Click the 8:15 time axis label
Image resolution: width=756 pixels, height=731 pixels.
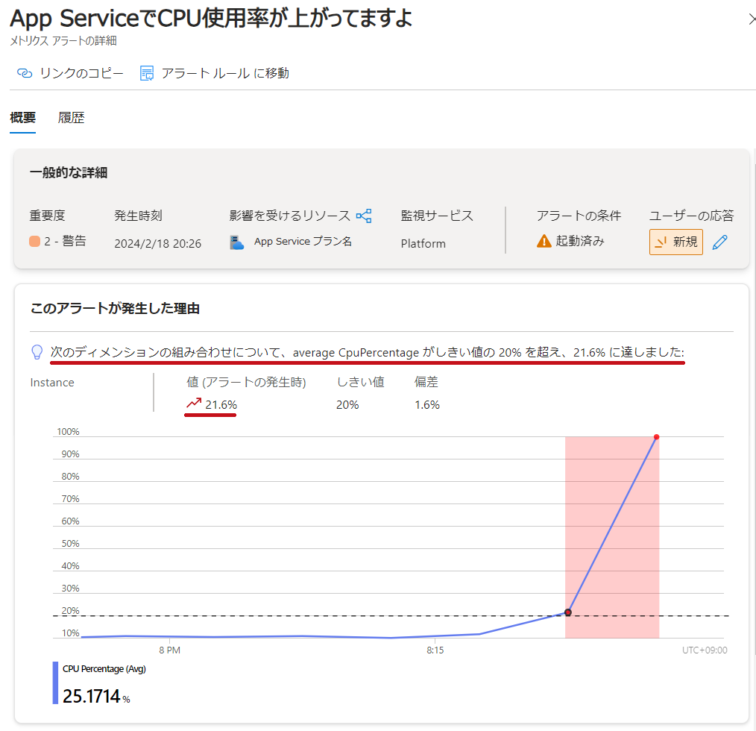(x=435, y=650)
